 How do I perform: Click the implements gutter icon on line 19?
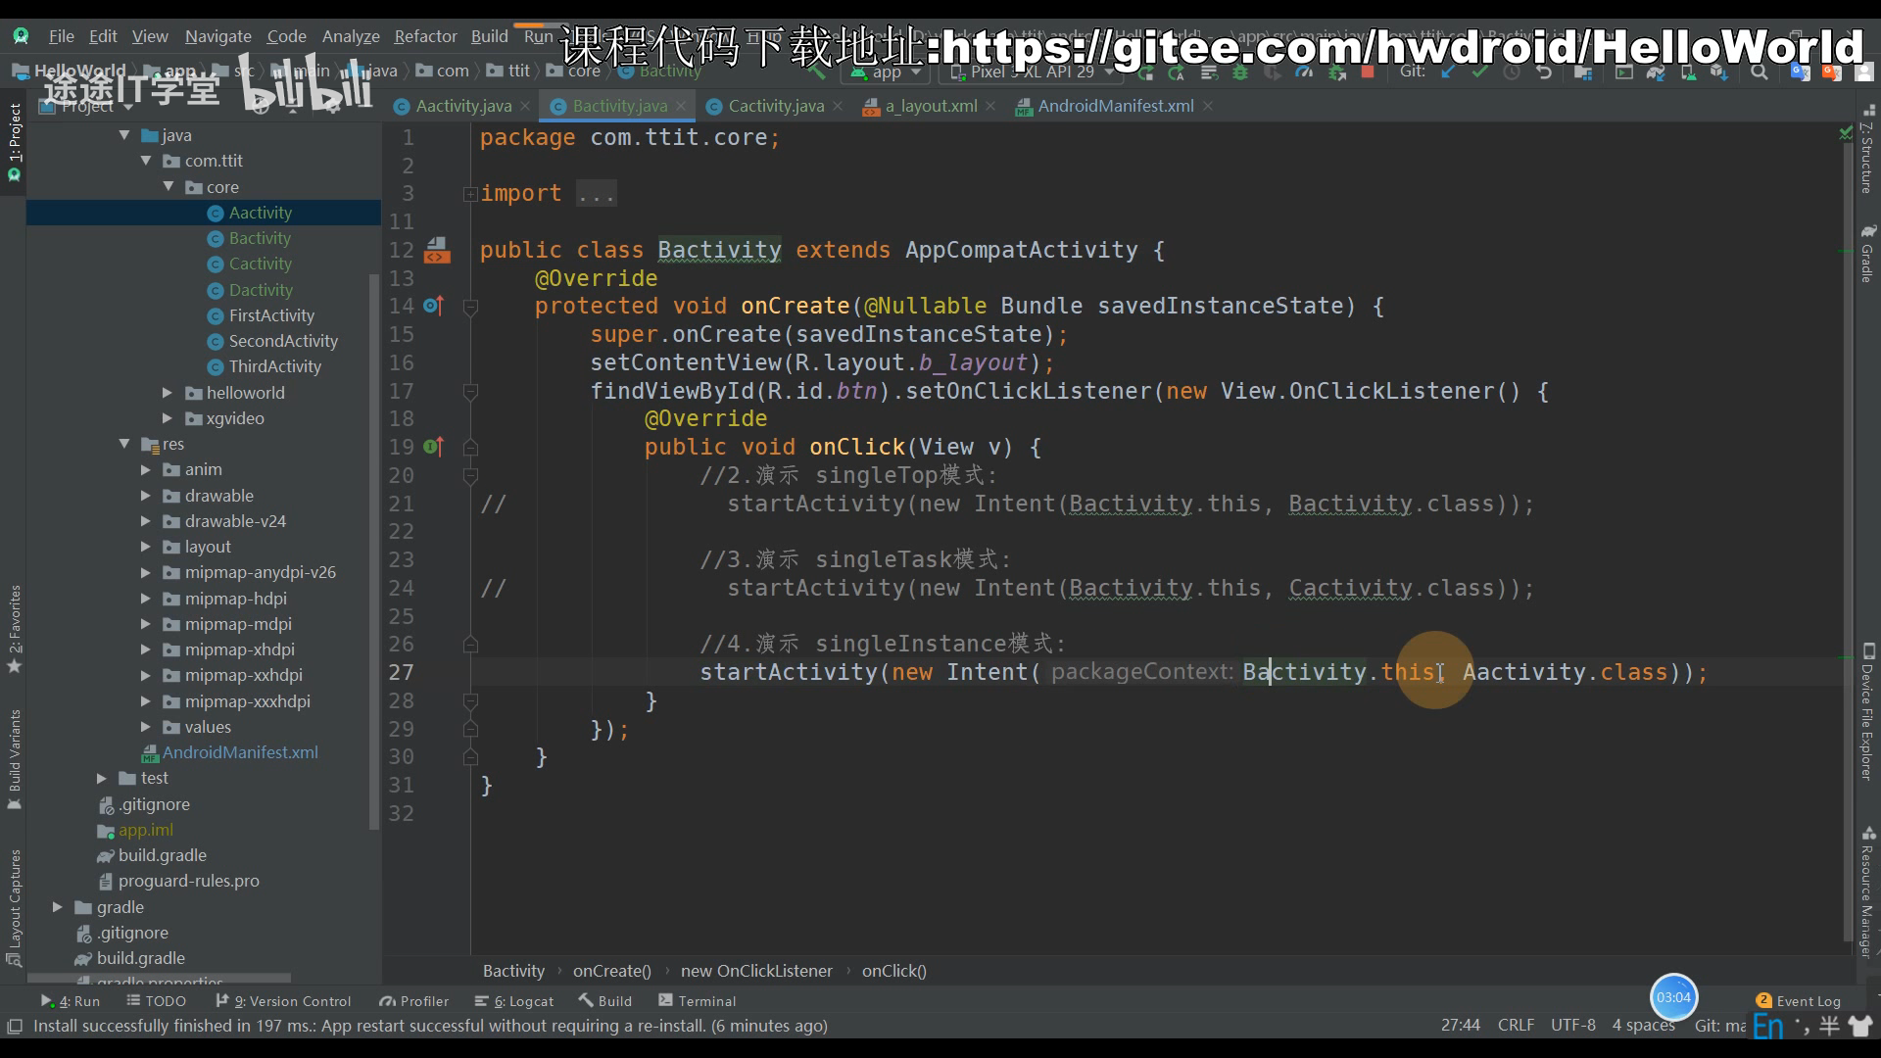point(434,448)
